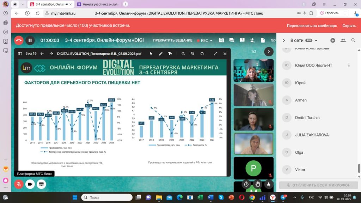Open the timer tool
Screen dimensions: 361x203
click(x=246, y=184)
